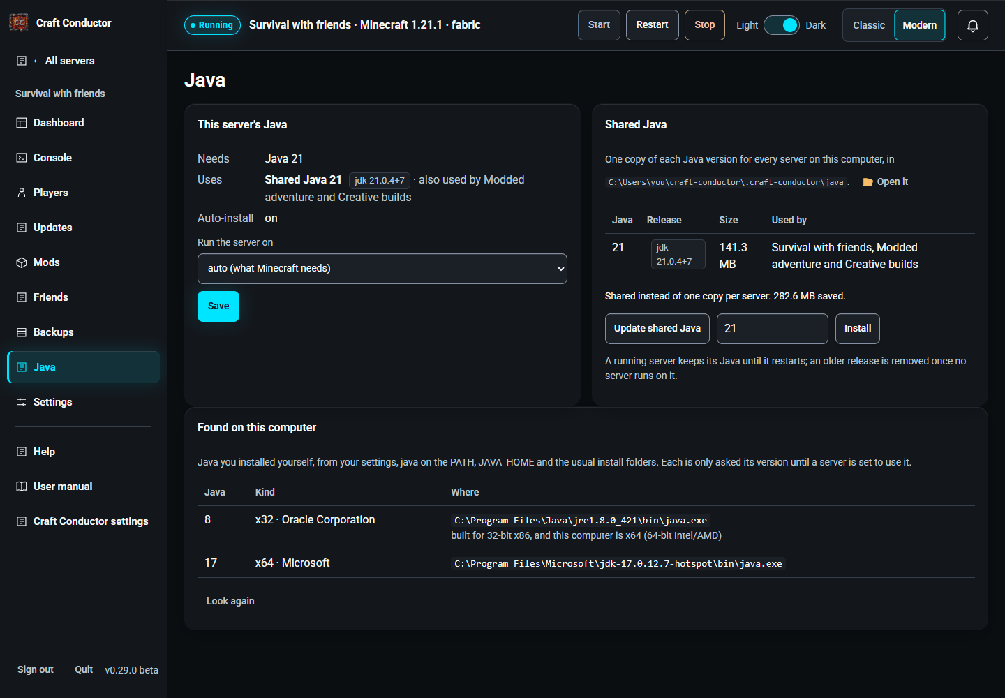The width and height of the screenshot is (1005, 698).
Task: Click the Mods cube icon
Action: click(x=22, y=262)
